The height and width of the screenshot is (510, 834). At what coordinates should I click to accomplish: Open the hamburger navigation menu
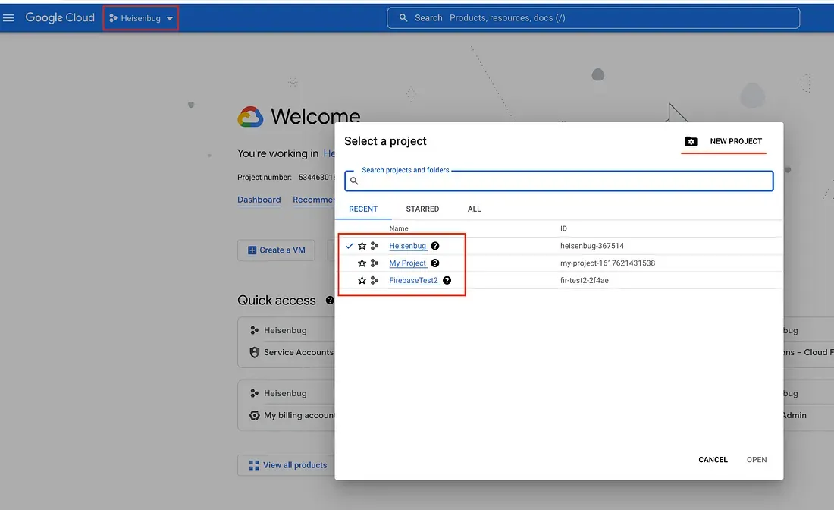(8, 18)
